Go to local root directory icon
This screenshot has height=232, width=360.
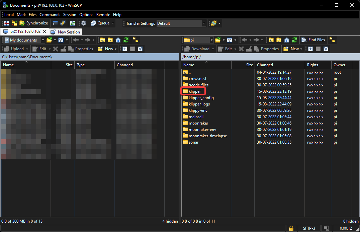click(110, 40)
